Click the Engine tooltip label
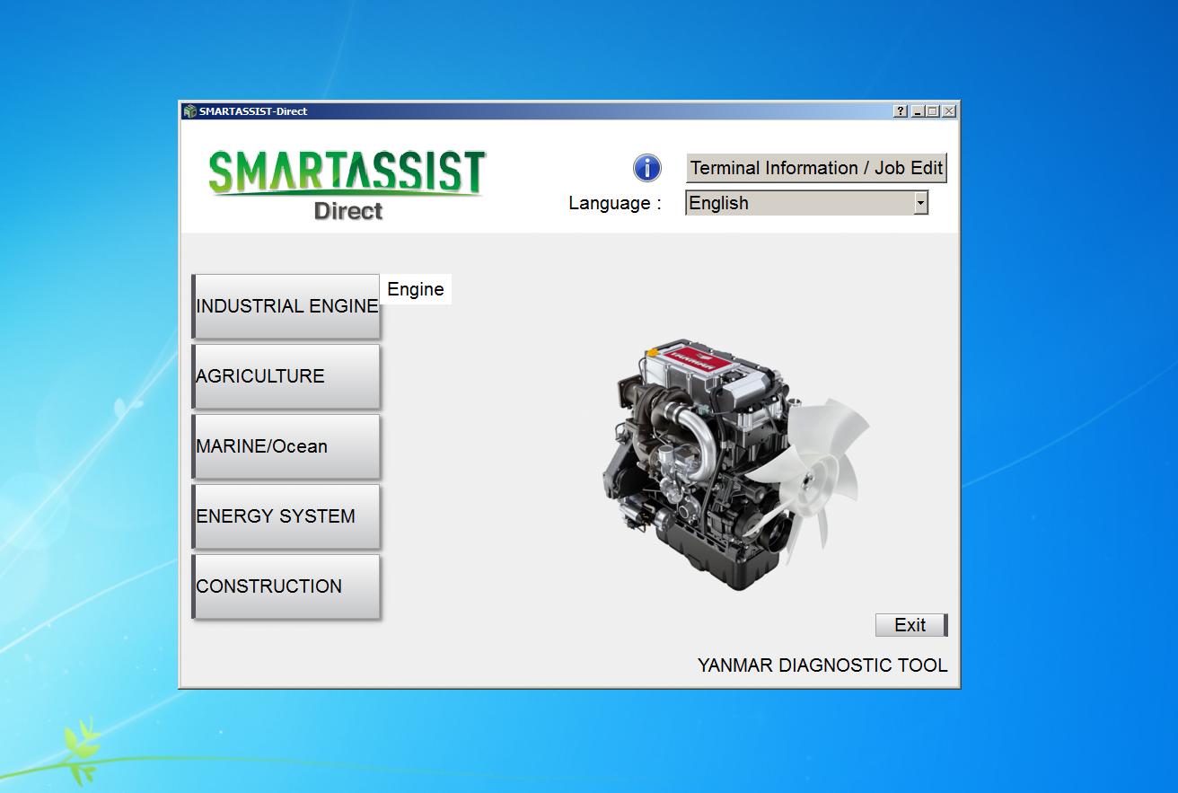The image size is (1178, 793). [x=414, y=288]
